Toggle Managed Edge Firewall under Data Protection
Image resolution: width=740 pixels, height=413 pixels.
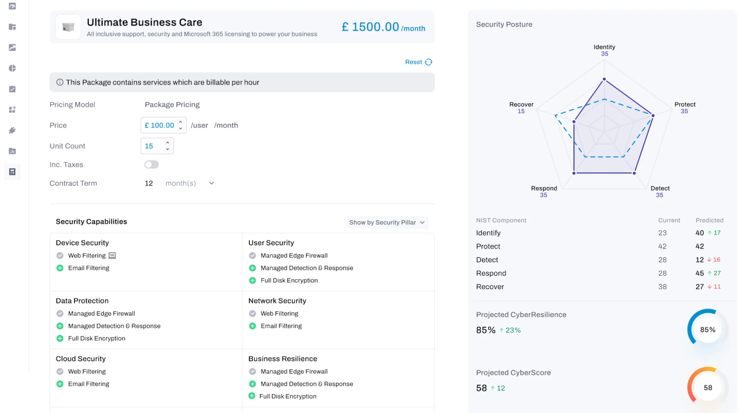point(60,314)
